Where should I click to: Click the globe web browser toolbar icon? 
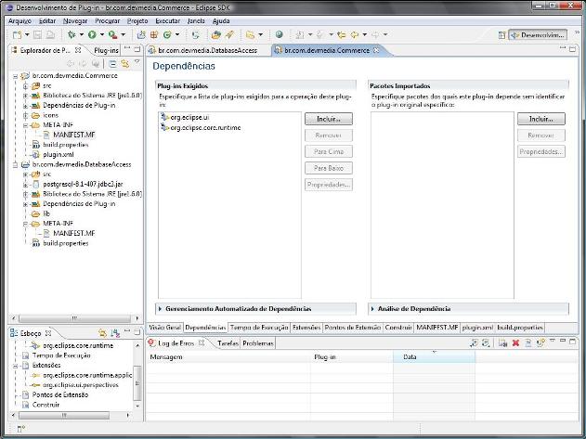pyautogui.click(x=279, y=34)
